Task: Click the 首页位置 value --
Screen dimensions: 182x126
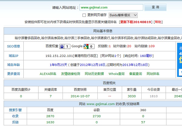Action: (x=110, y=96)
